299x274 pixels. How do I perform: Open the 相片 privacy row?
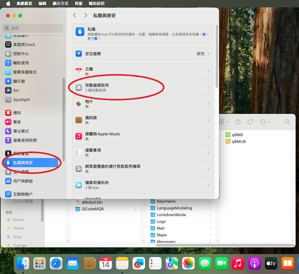pos(142,104)
